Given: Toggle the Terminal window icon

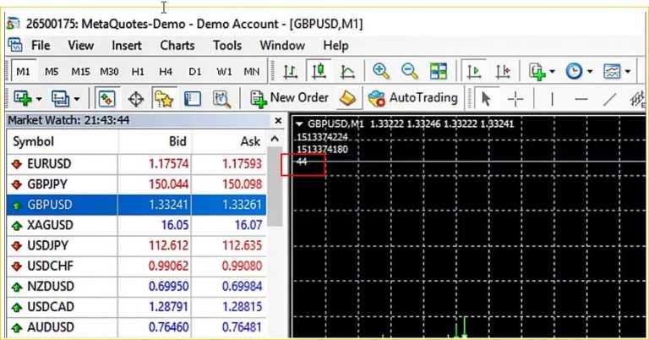Looking at the screenshot, I should coord(193,99).
